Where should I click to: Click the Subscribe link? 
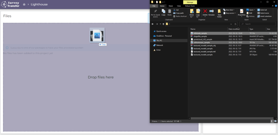[15, 48]
